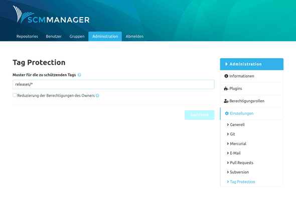This screenshot has height=199, width=296.
Task: Open Einstellungen in the sidebar
Action: (252, 114)
